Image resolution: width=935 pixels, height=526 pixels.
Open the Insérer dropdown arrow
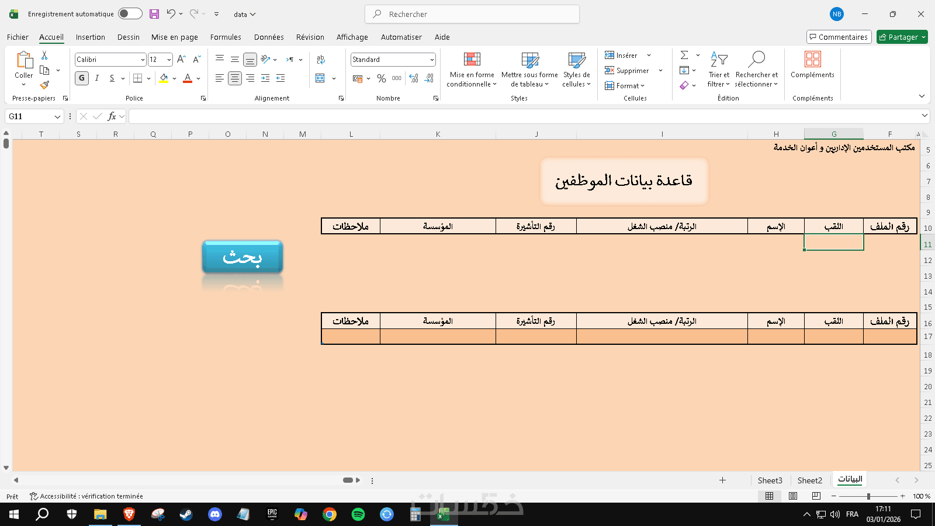(x=649, y=56)
